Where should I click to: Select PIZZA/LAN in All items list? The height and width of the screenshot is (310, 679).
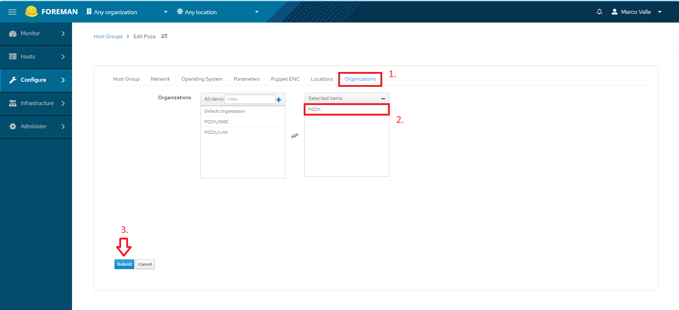(x=243, y=132)
